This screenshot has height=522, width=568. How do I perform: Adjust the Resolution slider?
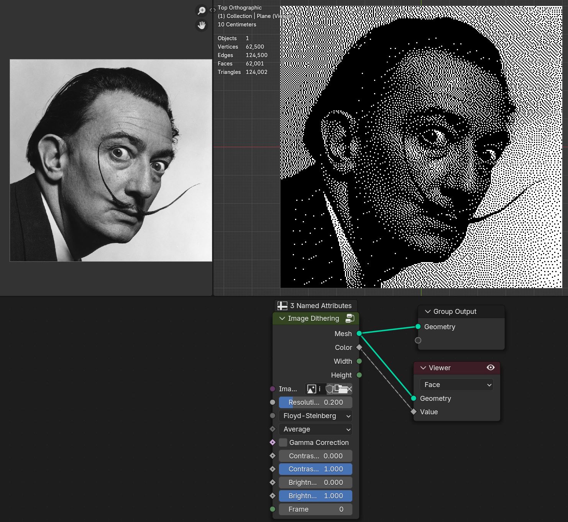(315, 402)
